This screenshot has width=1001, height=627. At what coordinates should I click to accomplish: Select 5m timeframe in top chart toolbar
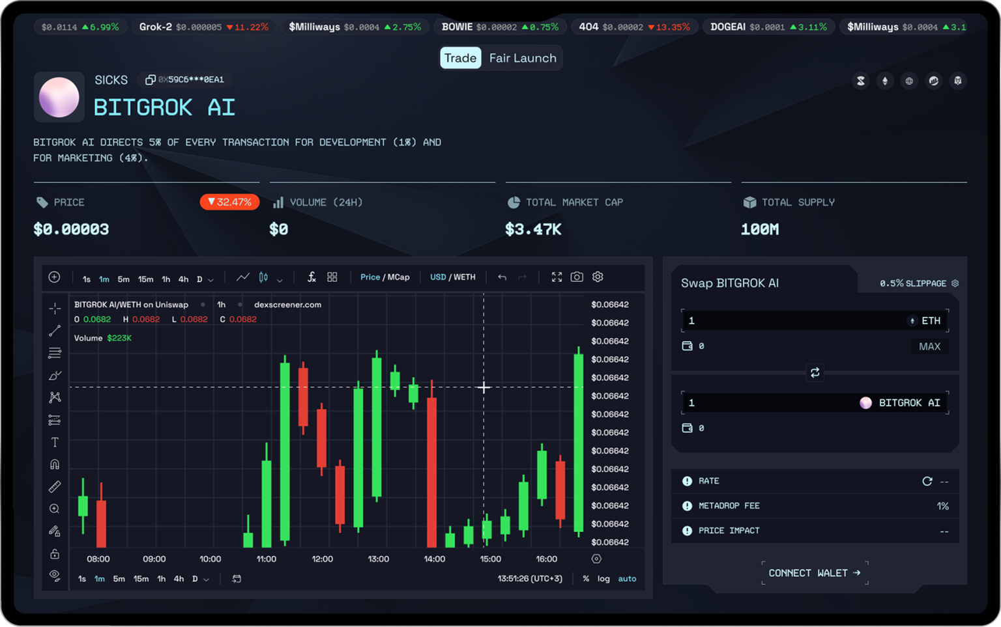click(123, 279)
